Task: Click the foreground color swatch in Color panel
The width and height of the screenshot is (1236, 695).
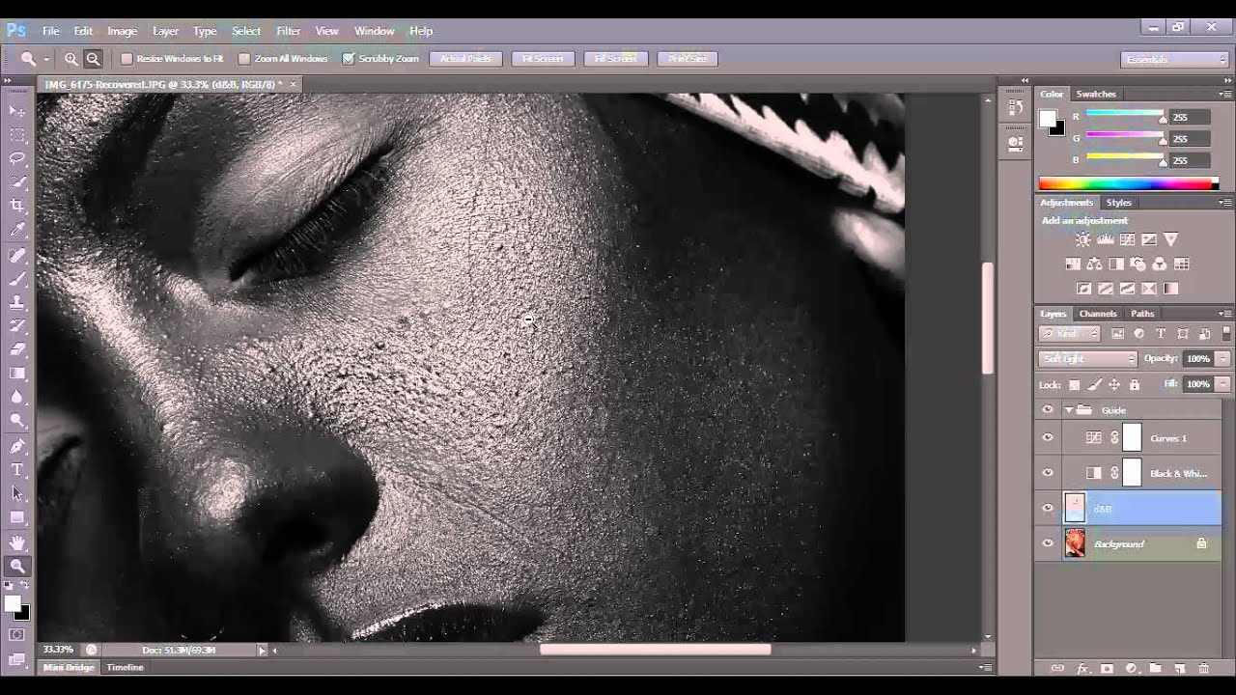Action: 1048,119
